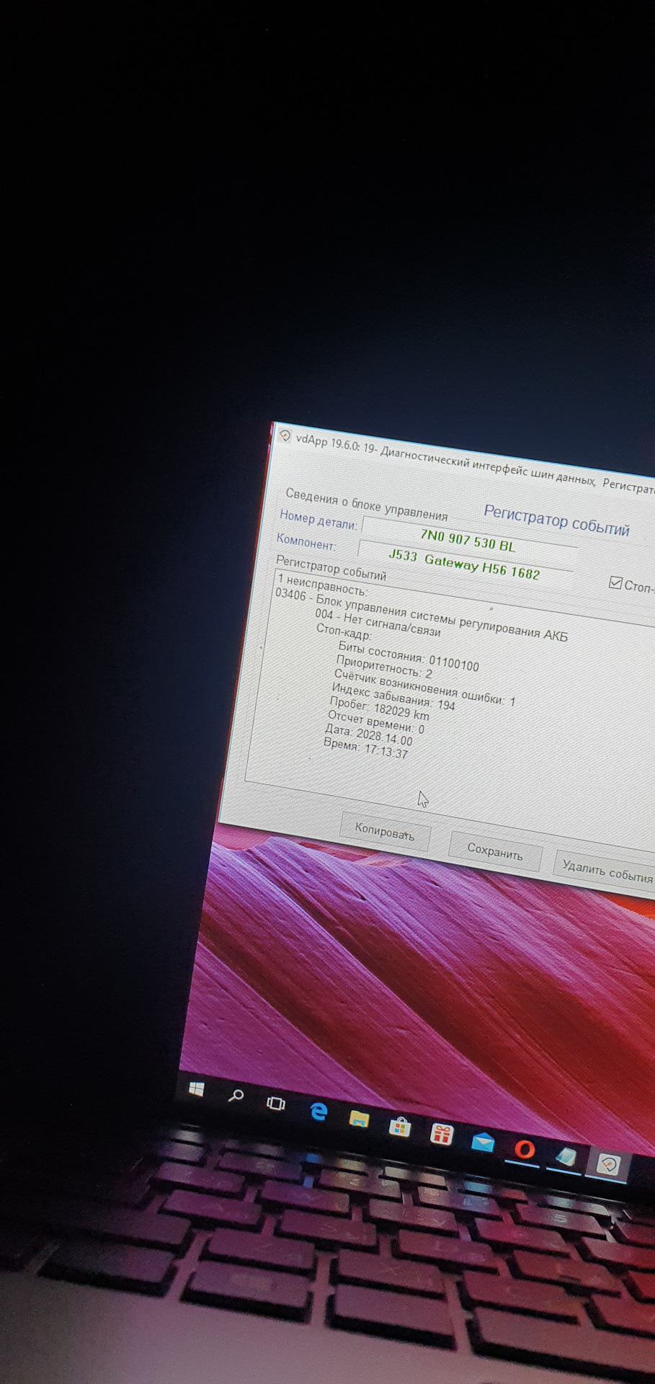Image resolution: width=655 pixels, height=1384 pixels.
Task: Click the component field J533 Gateway
Action: (465, 564)
